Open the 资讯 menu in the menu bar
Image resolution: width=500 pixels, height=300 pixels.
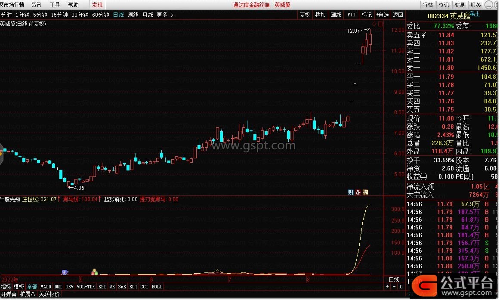(36, 5)
